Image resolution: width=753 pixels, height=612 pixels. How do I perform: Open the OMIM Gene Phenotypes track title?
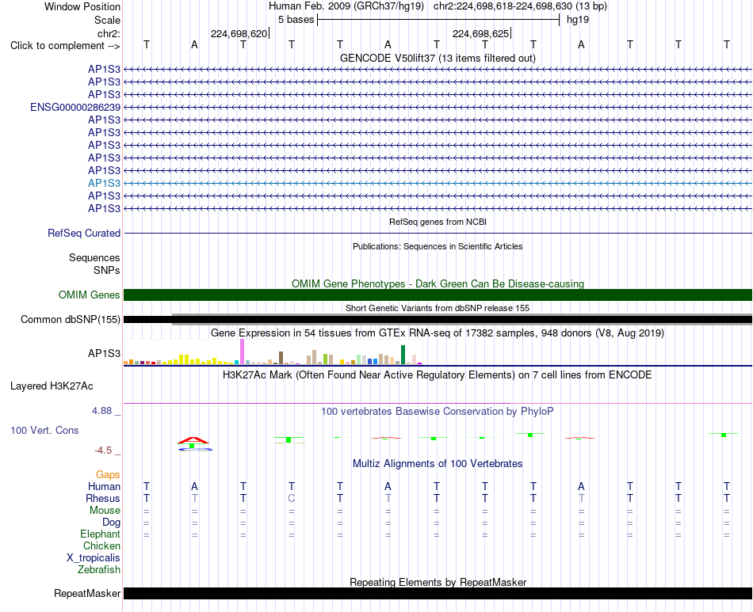438,283
